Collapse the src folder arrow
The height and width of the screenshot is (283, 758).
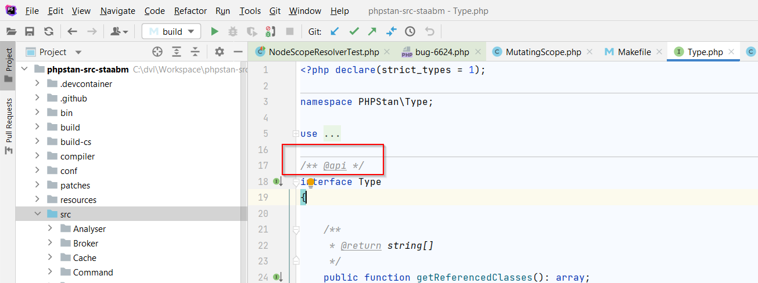(37, 214)
